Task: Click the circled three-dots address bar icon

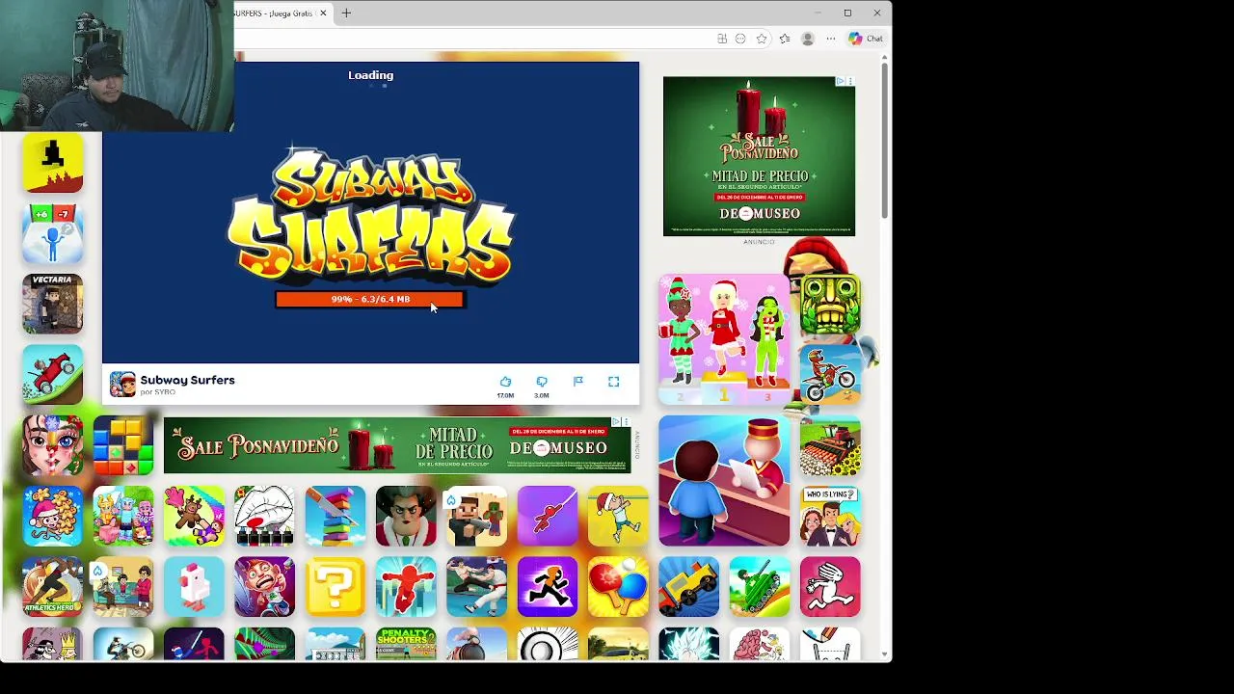Action: point(740,39)
